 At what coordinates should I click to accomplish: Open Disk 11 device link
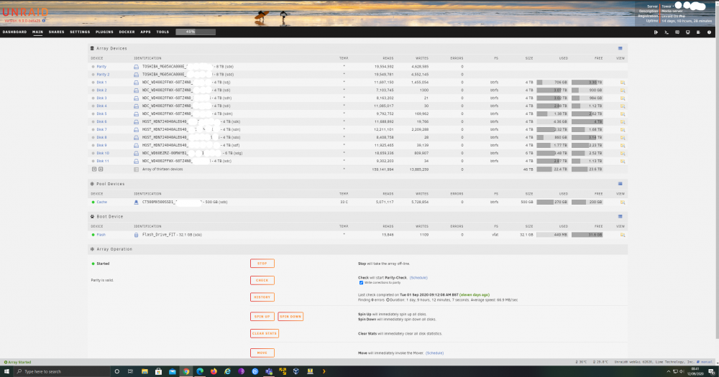tap(103, 162)
